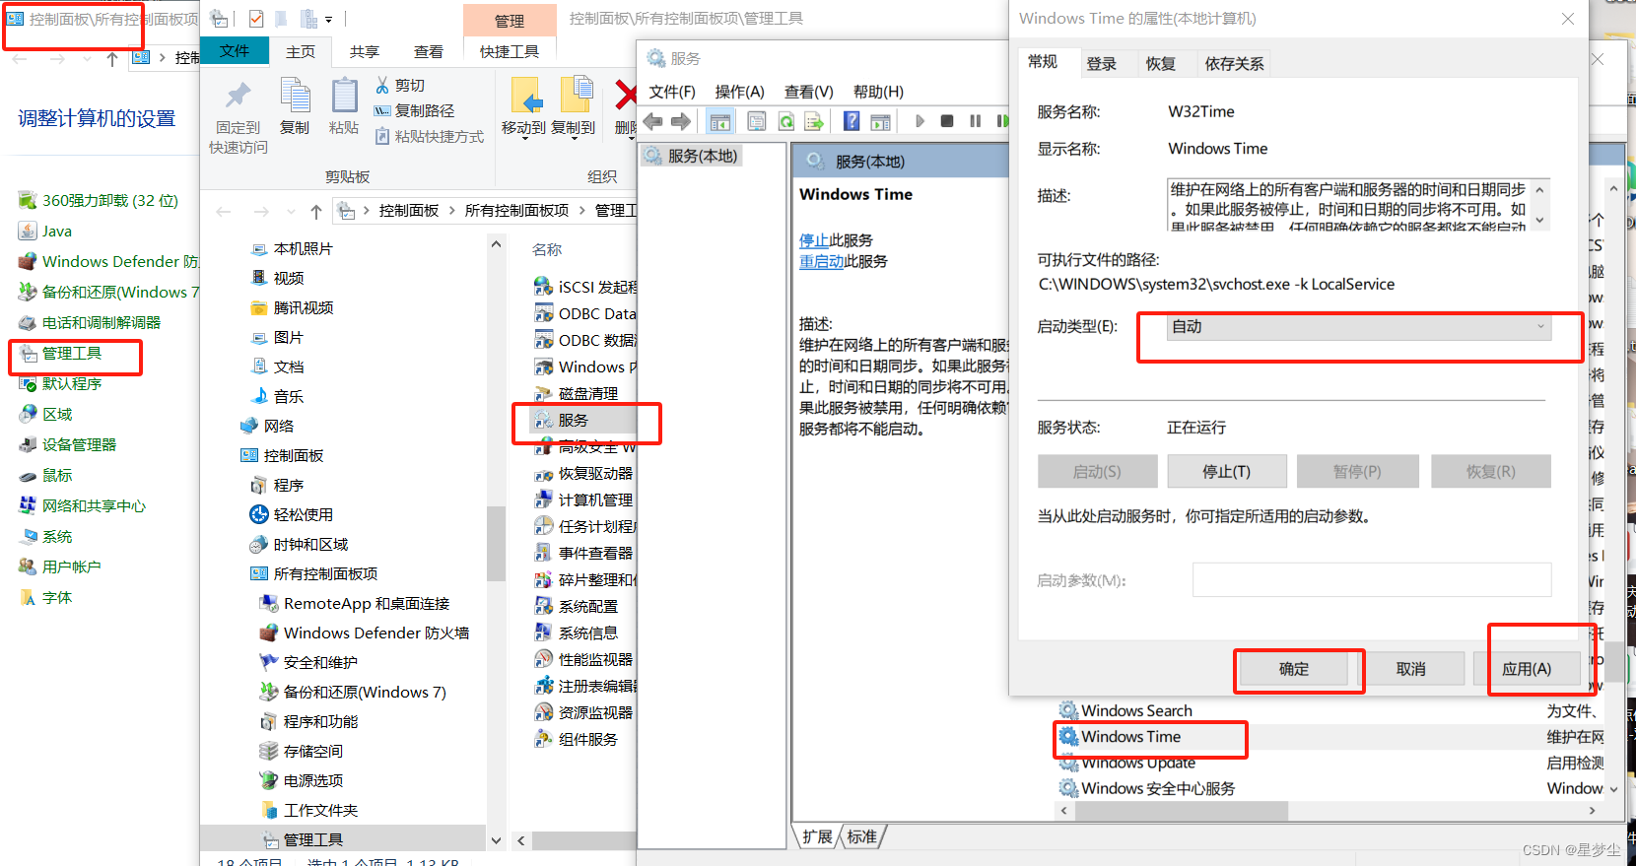
Task: Switch to 查看 ribbon tab in Explorer
Action: (429, 52)
